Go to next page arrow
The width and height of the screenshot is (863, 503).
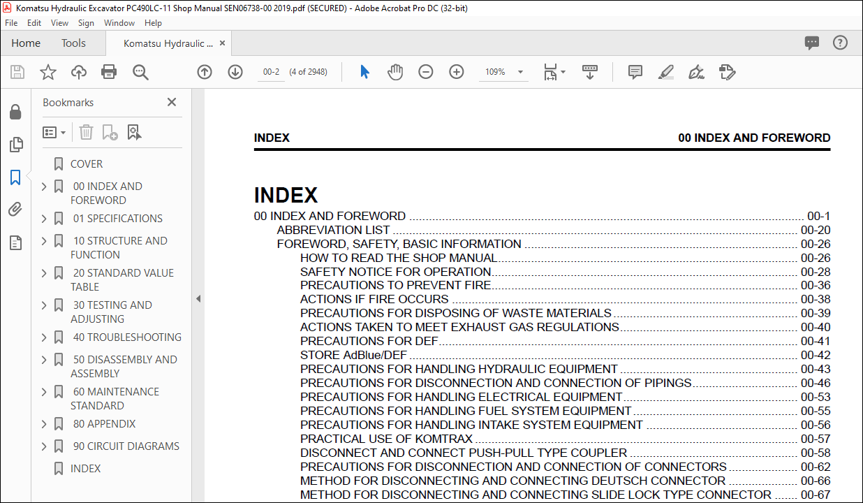pos(235,72)
